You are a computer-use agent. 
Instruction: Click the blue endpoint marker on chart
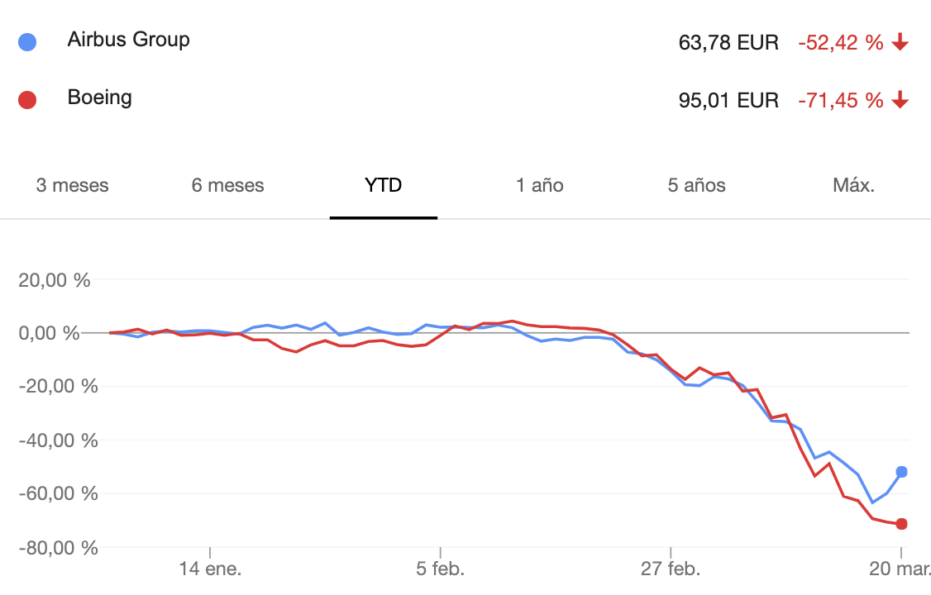click(901, 472)
